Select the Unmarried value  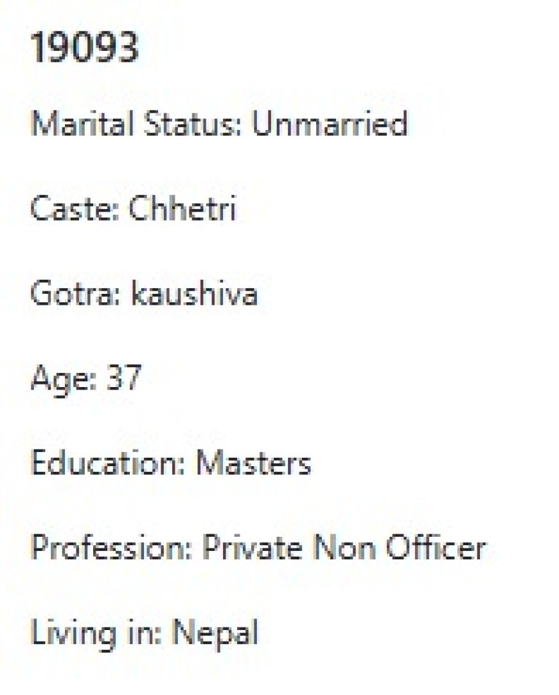pos(329,124)
